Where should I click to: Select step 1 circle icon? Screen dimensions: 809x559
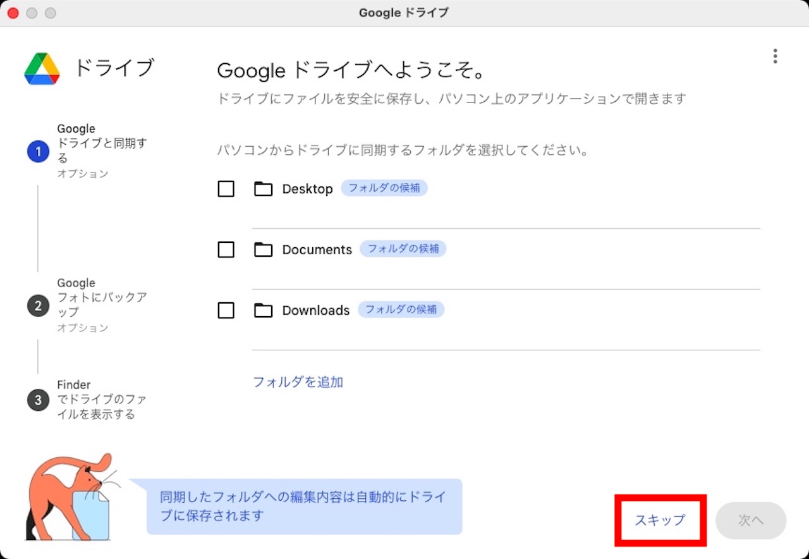pos(38,152)
